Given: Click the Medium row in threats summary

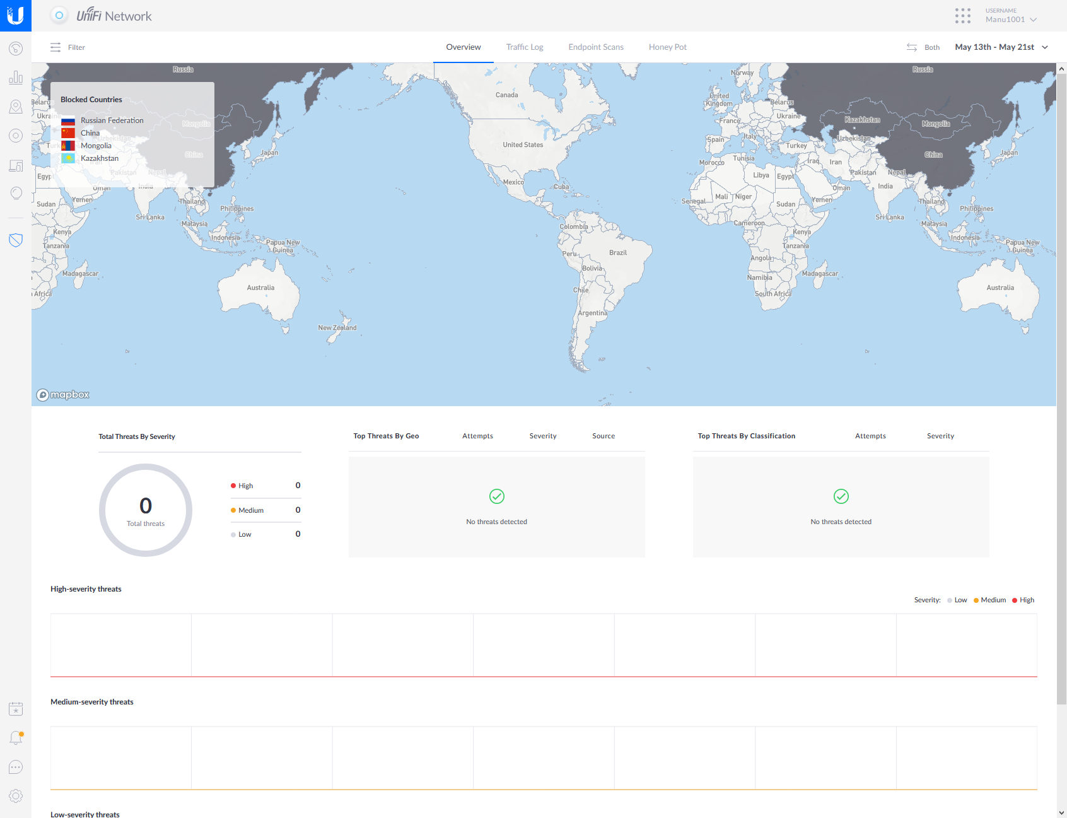Looking at the screenshot, I should coord(265,510).
